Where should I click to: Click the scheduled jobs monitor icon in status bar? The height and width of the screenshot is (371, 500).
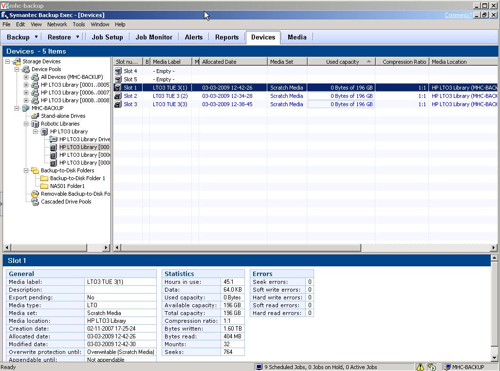click(259, 367)
